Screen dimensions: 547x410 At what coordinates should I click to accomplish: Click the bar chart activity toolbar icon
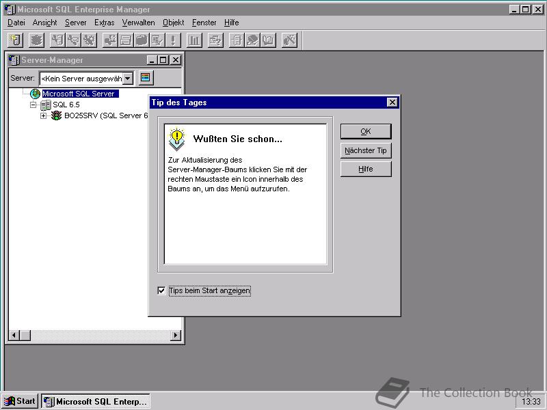pyautogui.click(x=194, y=40)
